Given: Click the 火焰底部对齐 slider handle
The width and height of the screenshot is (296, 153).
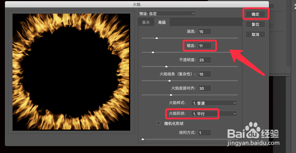Looking at the screenshot, I should click(171, 95).
